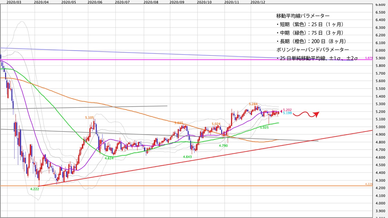Click the 2020/06 date label
Viewport: 388px width, 218px height.
[x=95, y=2]
